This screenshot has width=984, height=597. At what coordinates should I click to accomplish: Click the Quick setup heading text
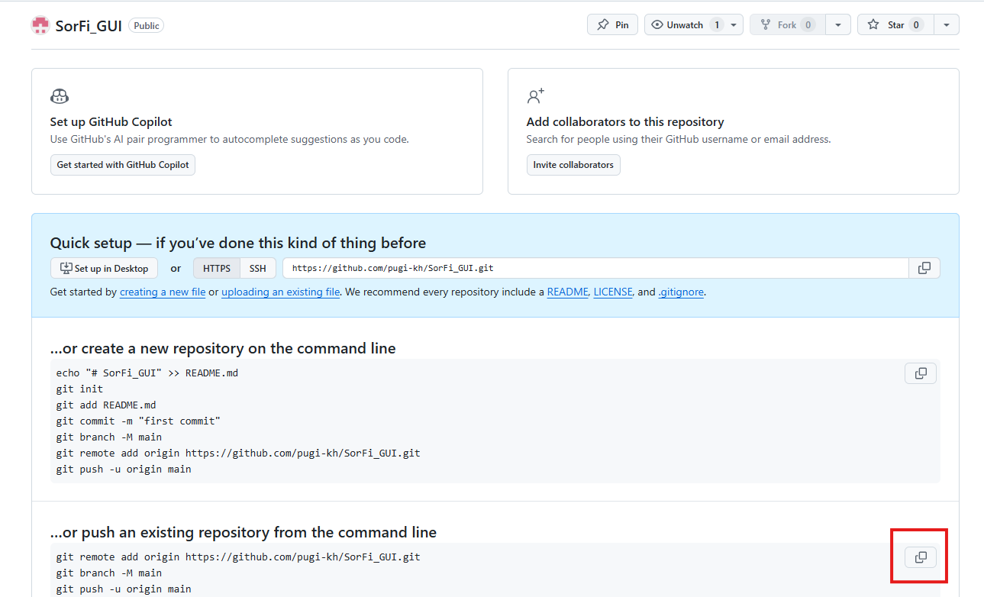click(x=238, y=243)
